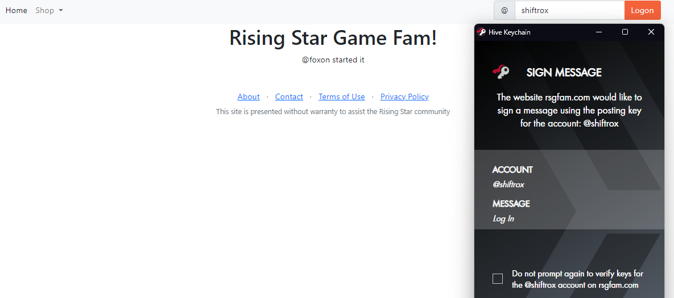Click the MESSAGE label in Keychain
Viewport: 674px width, 298px height.
click(511, 203)
